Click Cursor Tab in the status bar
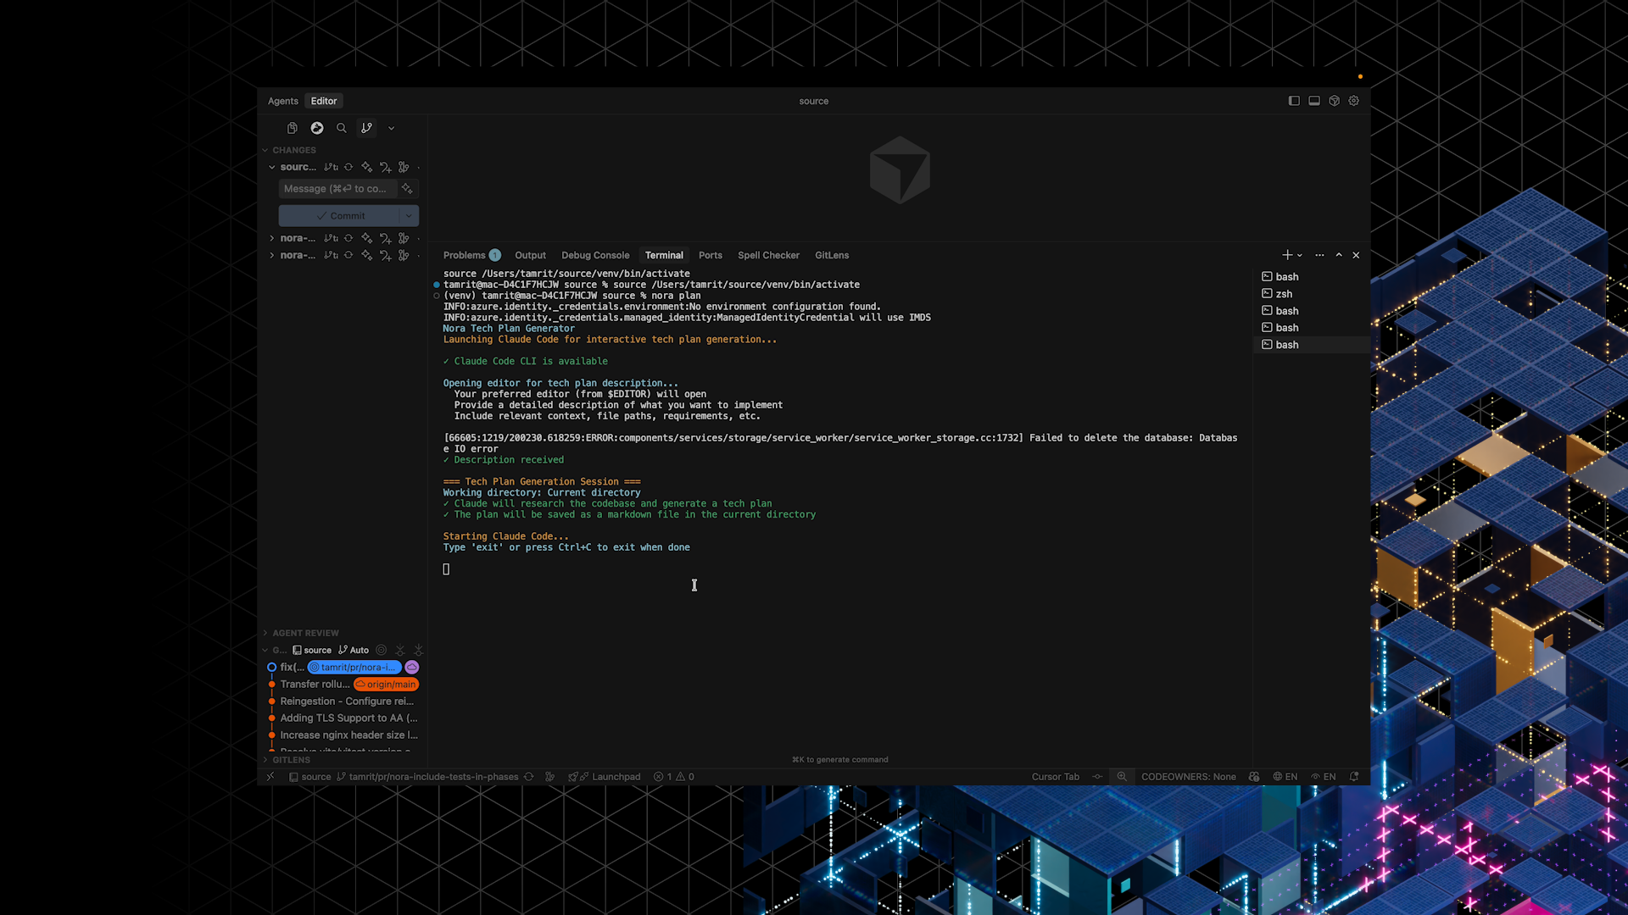 1055,776
